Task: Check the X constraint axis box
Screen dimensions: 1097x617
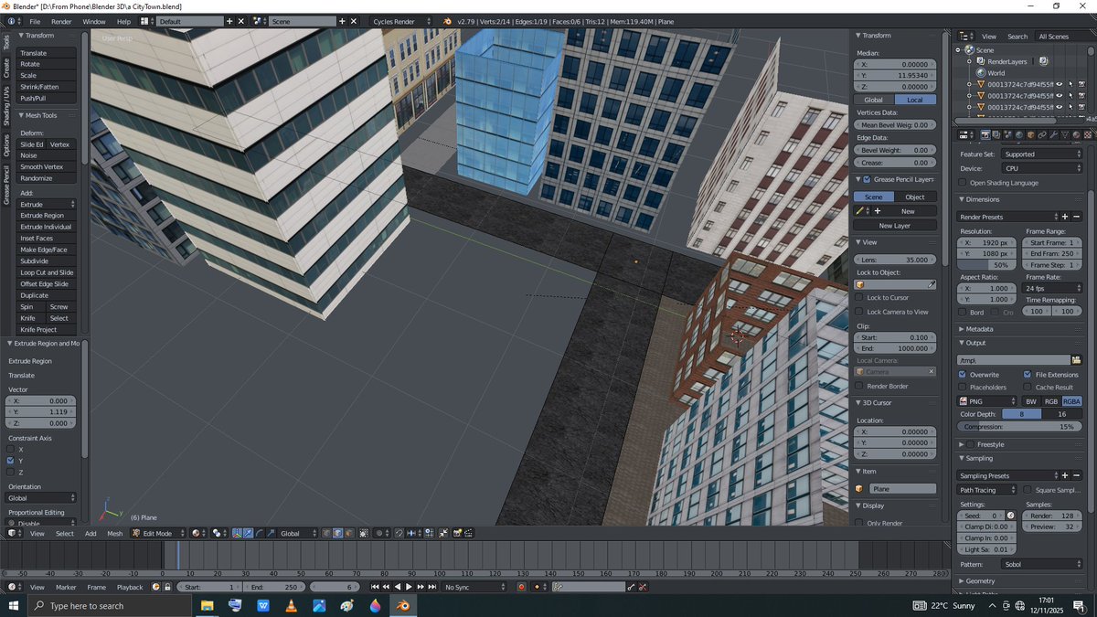Action: tap(10, 450)
